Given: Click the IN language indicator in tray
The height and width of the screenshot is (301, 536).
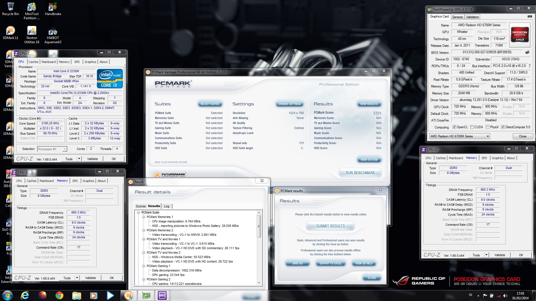Looking at the screenshot, I should tap(470, 295).
